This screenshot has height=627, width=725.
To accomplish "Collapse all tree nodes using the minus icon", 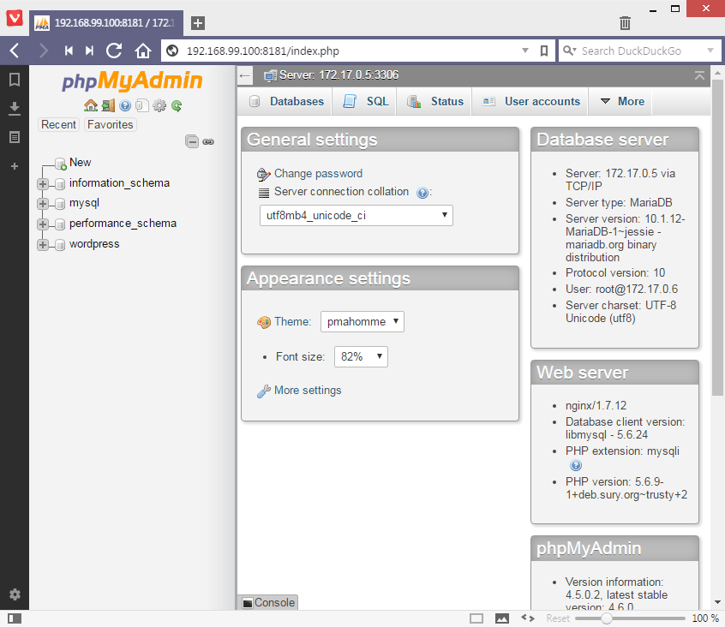I will pyautogui.click(x=192, y=141).
